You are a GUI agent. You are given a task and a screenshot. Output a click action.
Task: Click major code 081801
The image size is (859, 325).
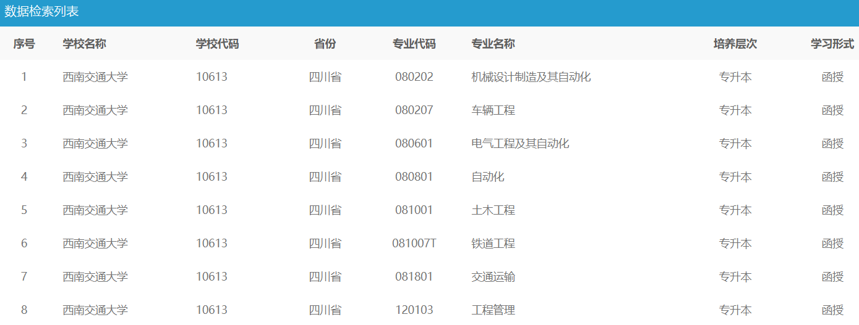pyautogui.click(x=414, y=277)
